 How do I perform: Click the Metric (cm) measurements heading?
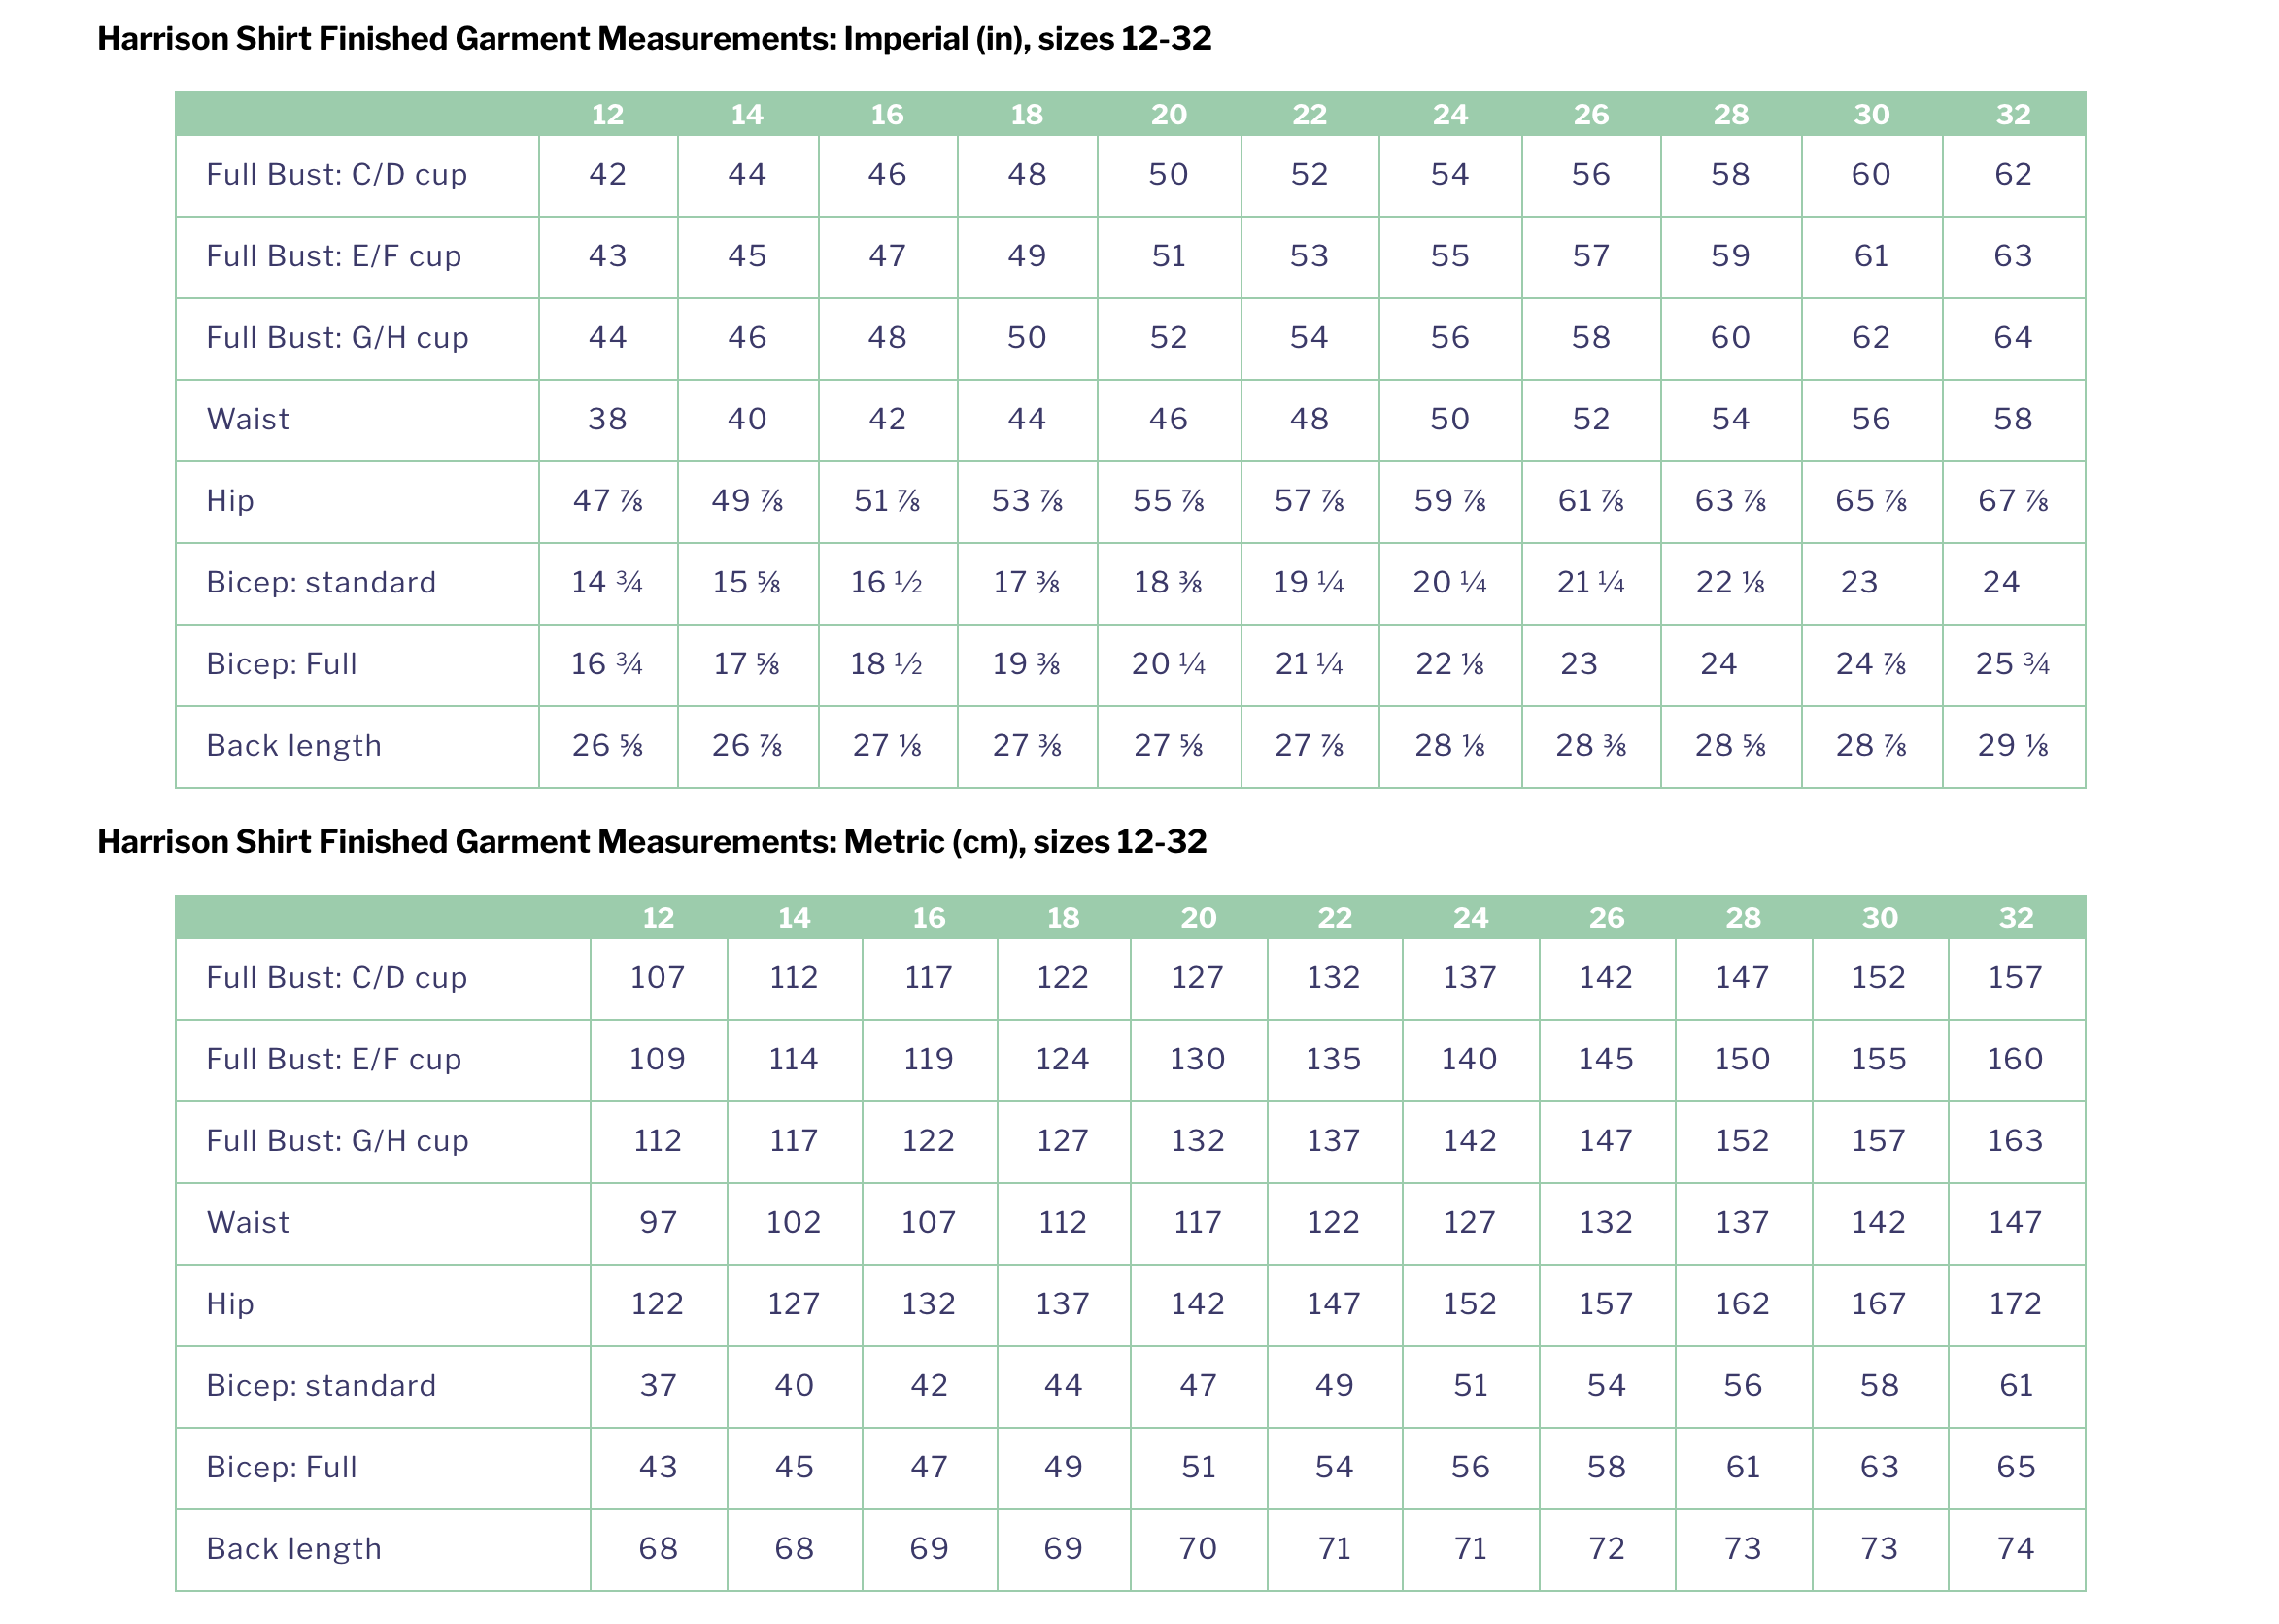[651, 842]
